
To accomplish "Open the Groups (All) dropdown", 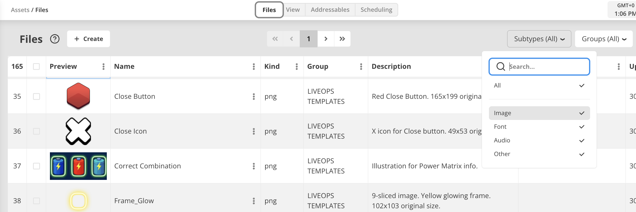I will pyautogui.click(x=604, y=39).
